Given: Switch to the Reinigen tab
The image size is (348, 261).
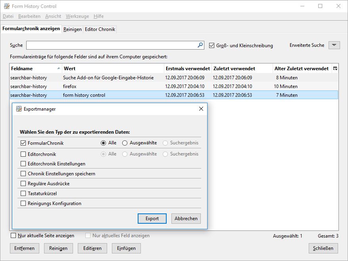Looking at the screenshot, I should coord(73,29).
